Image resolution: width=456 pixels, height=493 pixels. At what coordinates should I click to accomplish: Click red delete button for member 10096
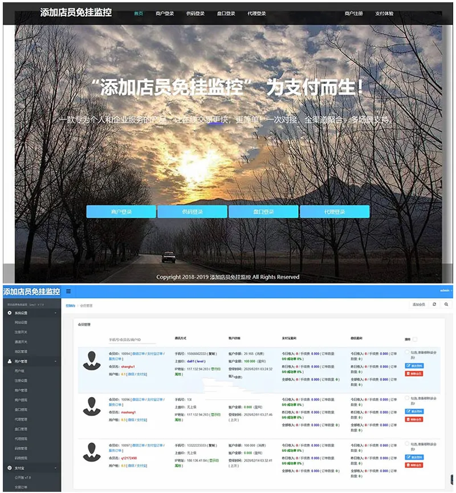(x=414, y=419)
